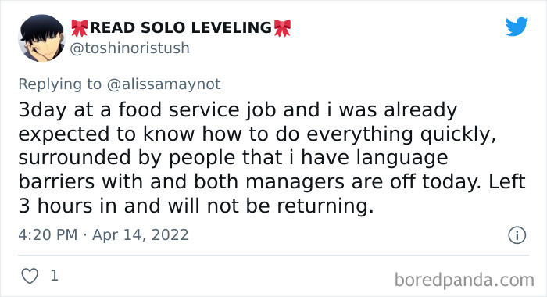
Task: Click the words 'both managers' in the tweet
Action: click(269, 182)
